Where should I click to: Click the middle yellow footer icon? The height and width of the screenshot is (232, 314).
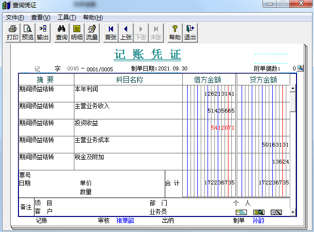pyautogui.click(x=259, y=212)
